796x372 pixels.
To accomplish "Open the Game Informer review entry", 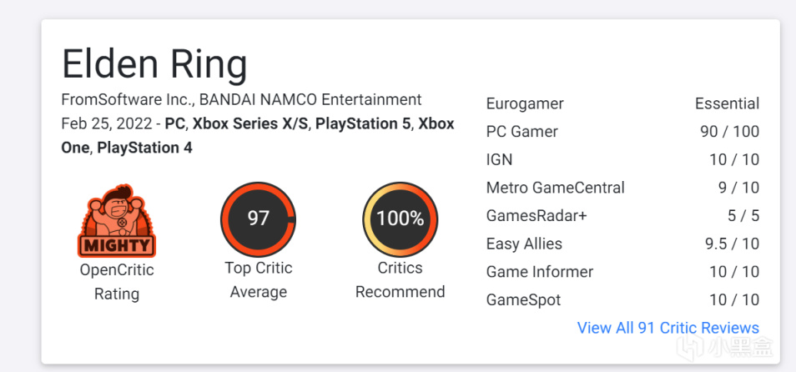I will (x=540, y=272).
